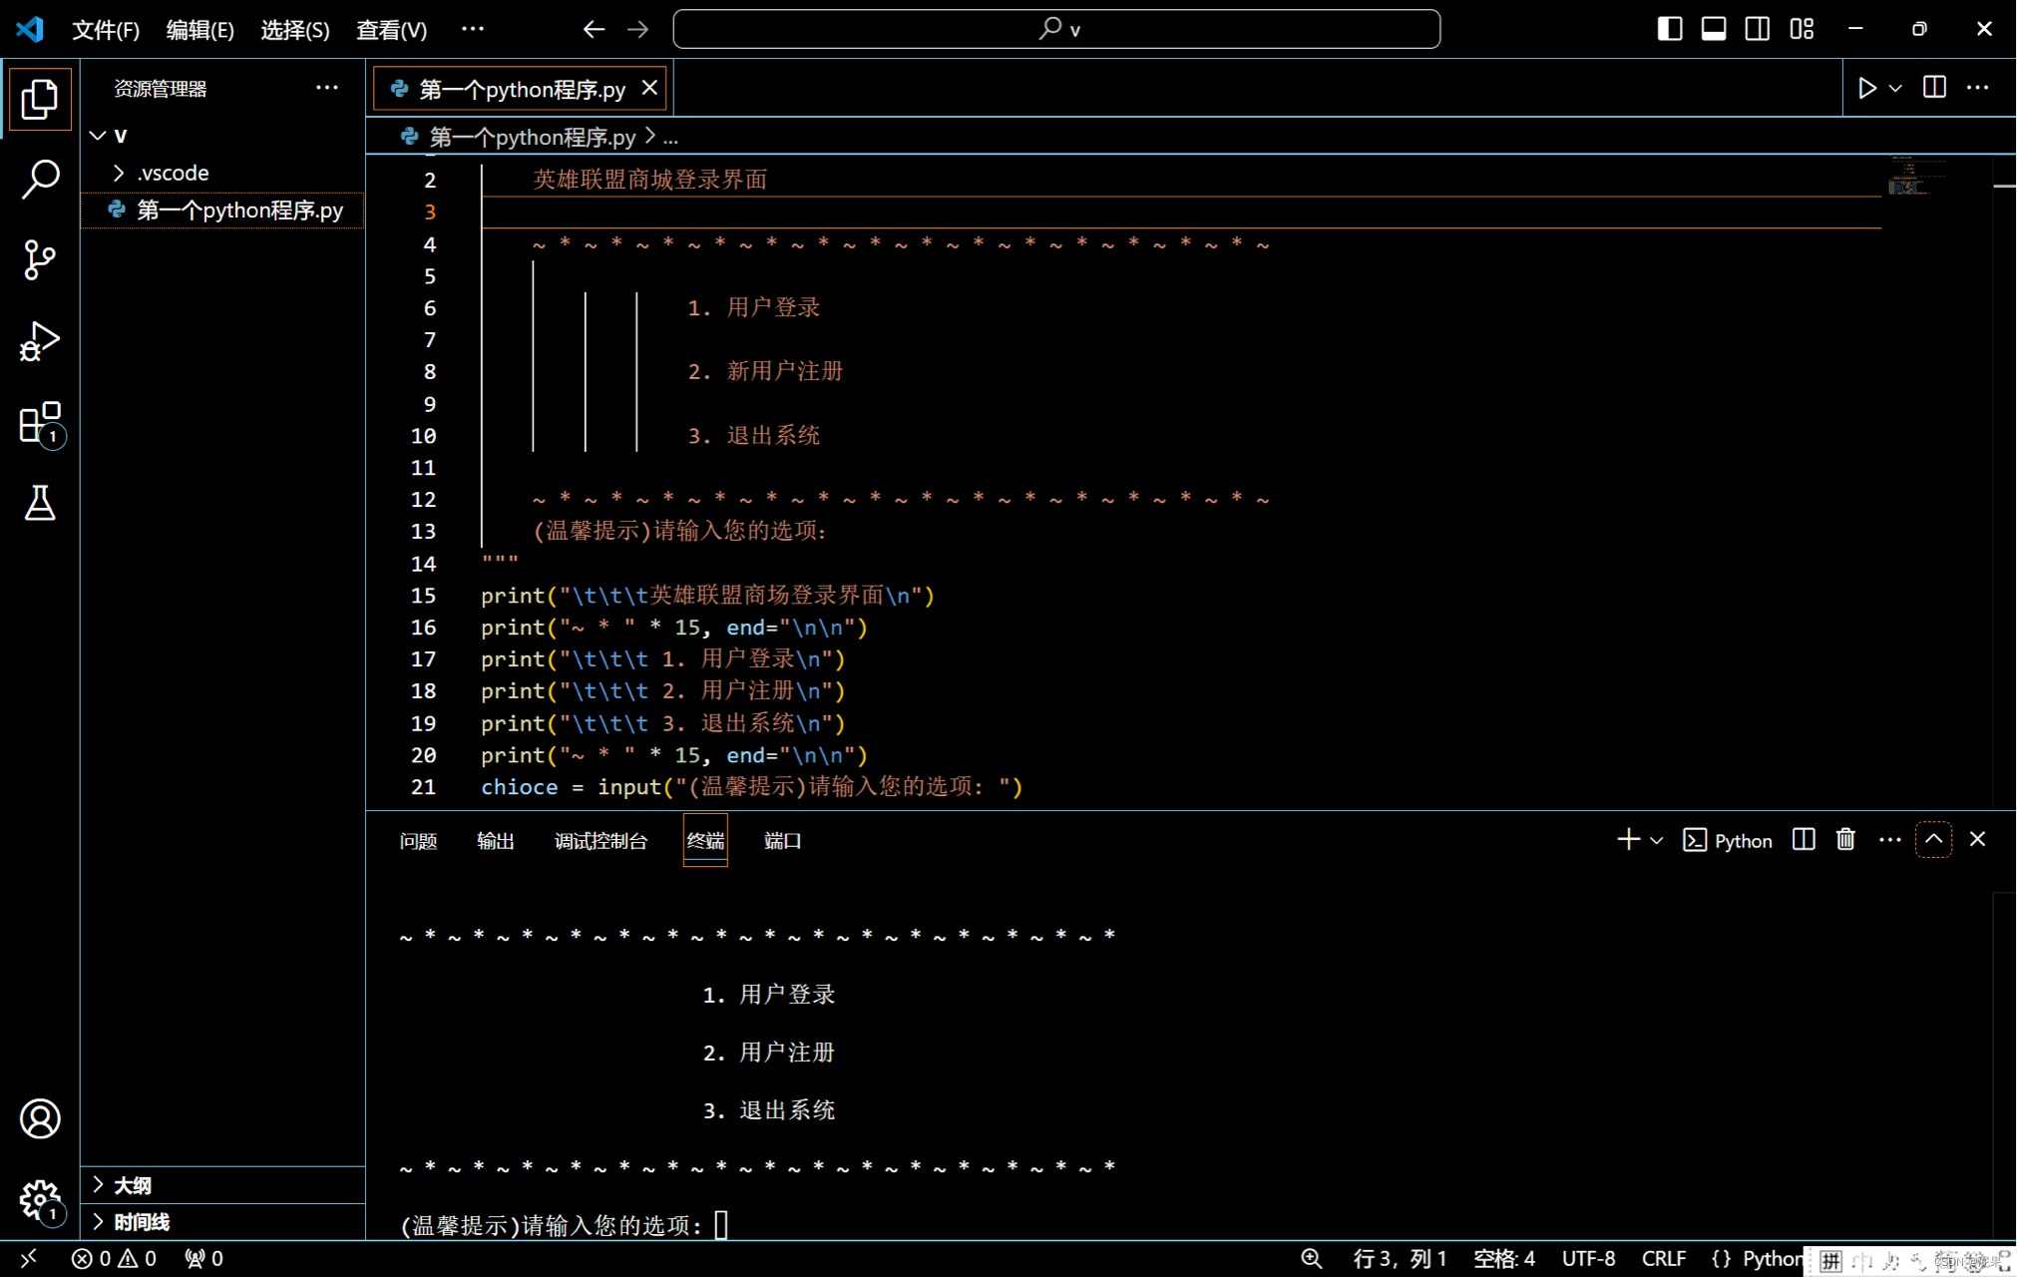Viewport: 2017px width, 1277px height.
Task: Switch to the 调试控制台 tab
Action: tap(601, 841)
